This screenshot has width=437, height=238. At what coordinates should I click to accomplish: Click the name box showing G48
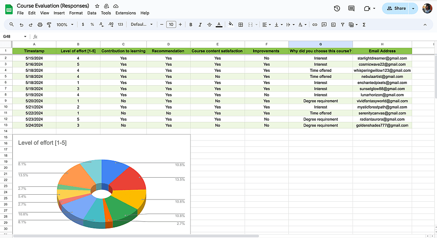(x=14, y=37)
